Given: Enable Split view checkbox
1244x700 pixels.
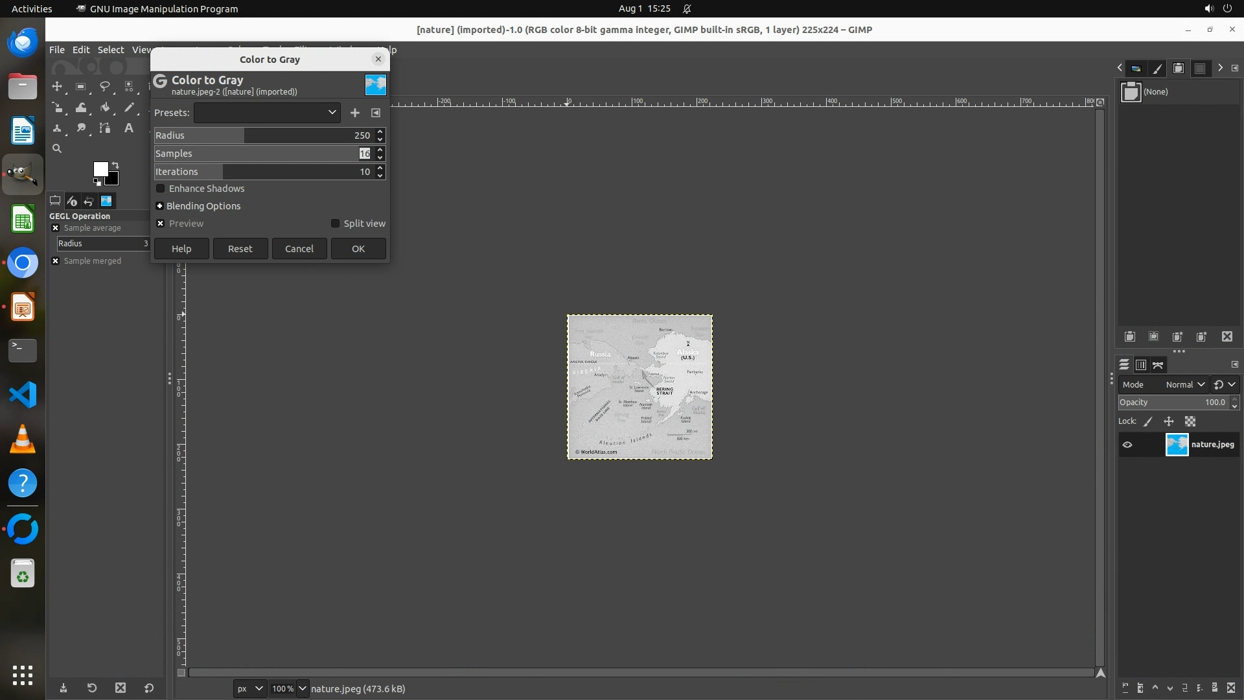Looking at the screenshot, I should coord(335,224).
